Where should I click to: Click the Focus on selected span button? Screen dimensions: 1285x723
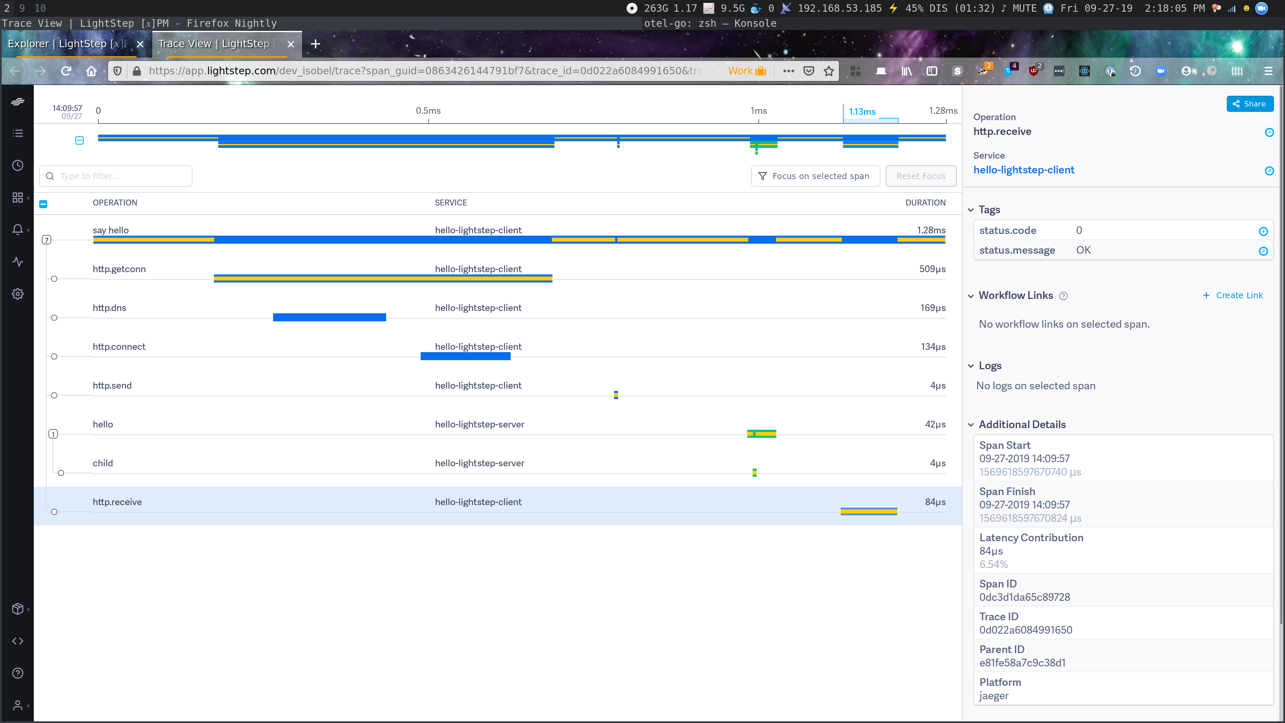815,176
